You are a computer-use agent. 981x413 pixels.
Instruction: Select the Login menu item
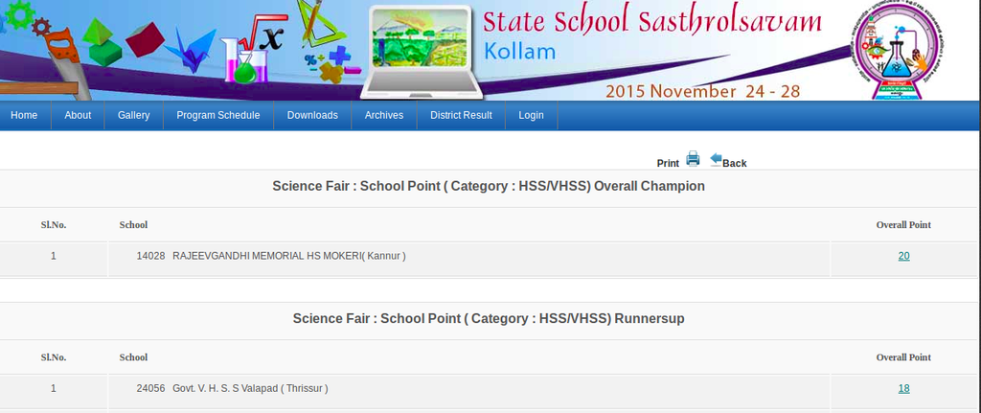531,115
